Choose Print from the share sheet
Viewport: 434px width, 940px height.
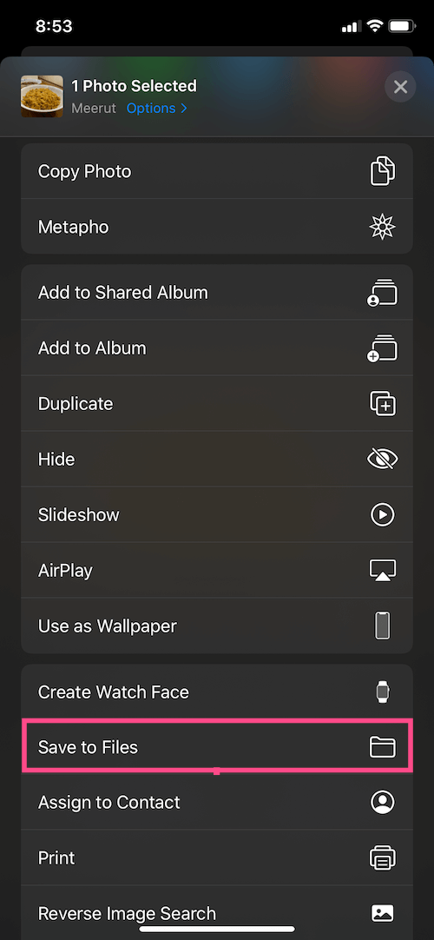coord(217,857)
